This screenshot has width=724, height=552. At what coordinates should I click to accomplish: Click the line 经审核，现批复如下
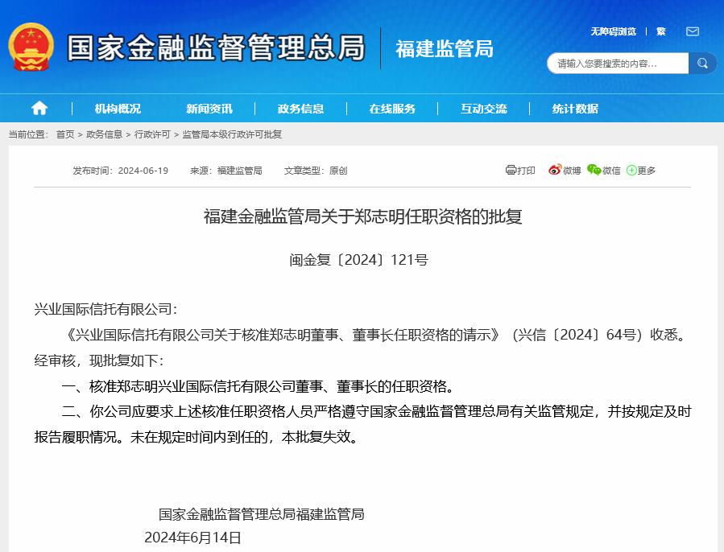(99, 360)
